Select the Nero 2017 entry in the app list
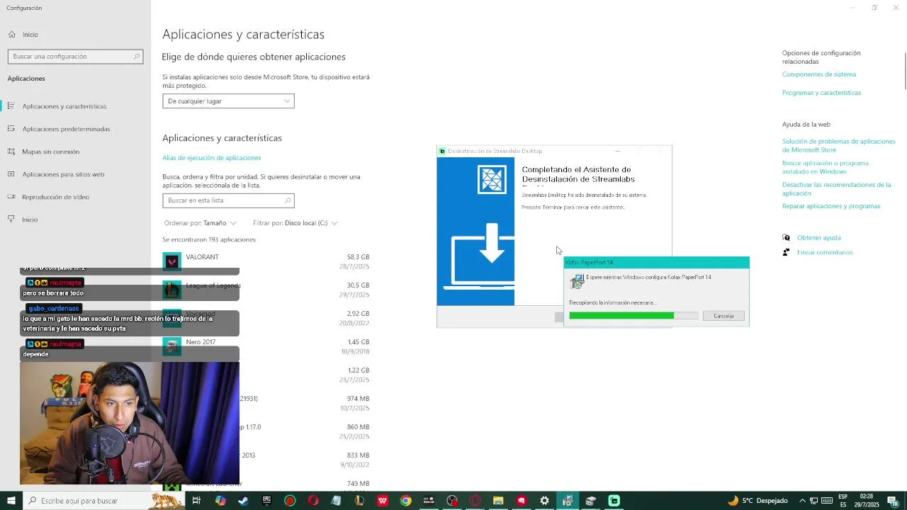This screenshot has height=510, width=907. click(266, 346)
